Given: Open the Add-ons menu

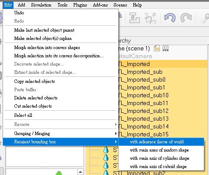Looking at the screenshot, I should pos(100,5).
